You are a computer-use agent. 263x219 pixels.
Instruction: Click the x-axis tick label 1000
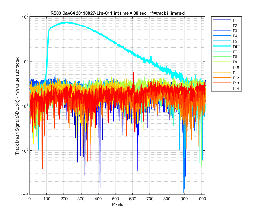(201, 199)
